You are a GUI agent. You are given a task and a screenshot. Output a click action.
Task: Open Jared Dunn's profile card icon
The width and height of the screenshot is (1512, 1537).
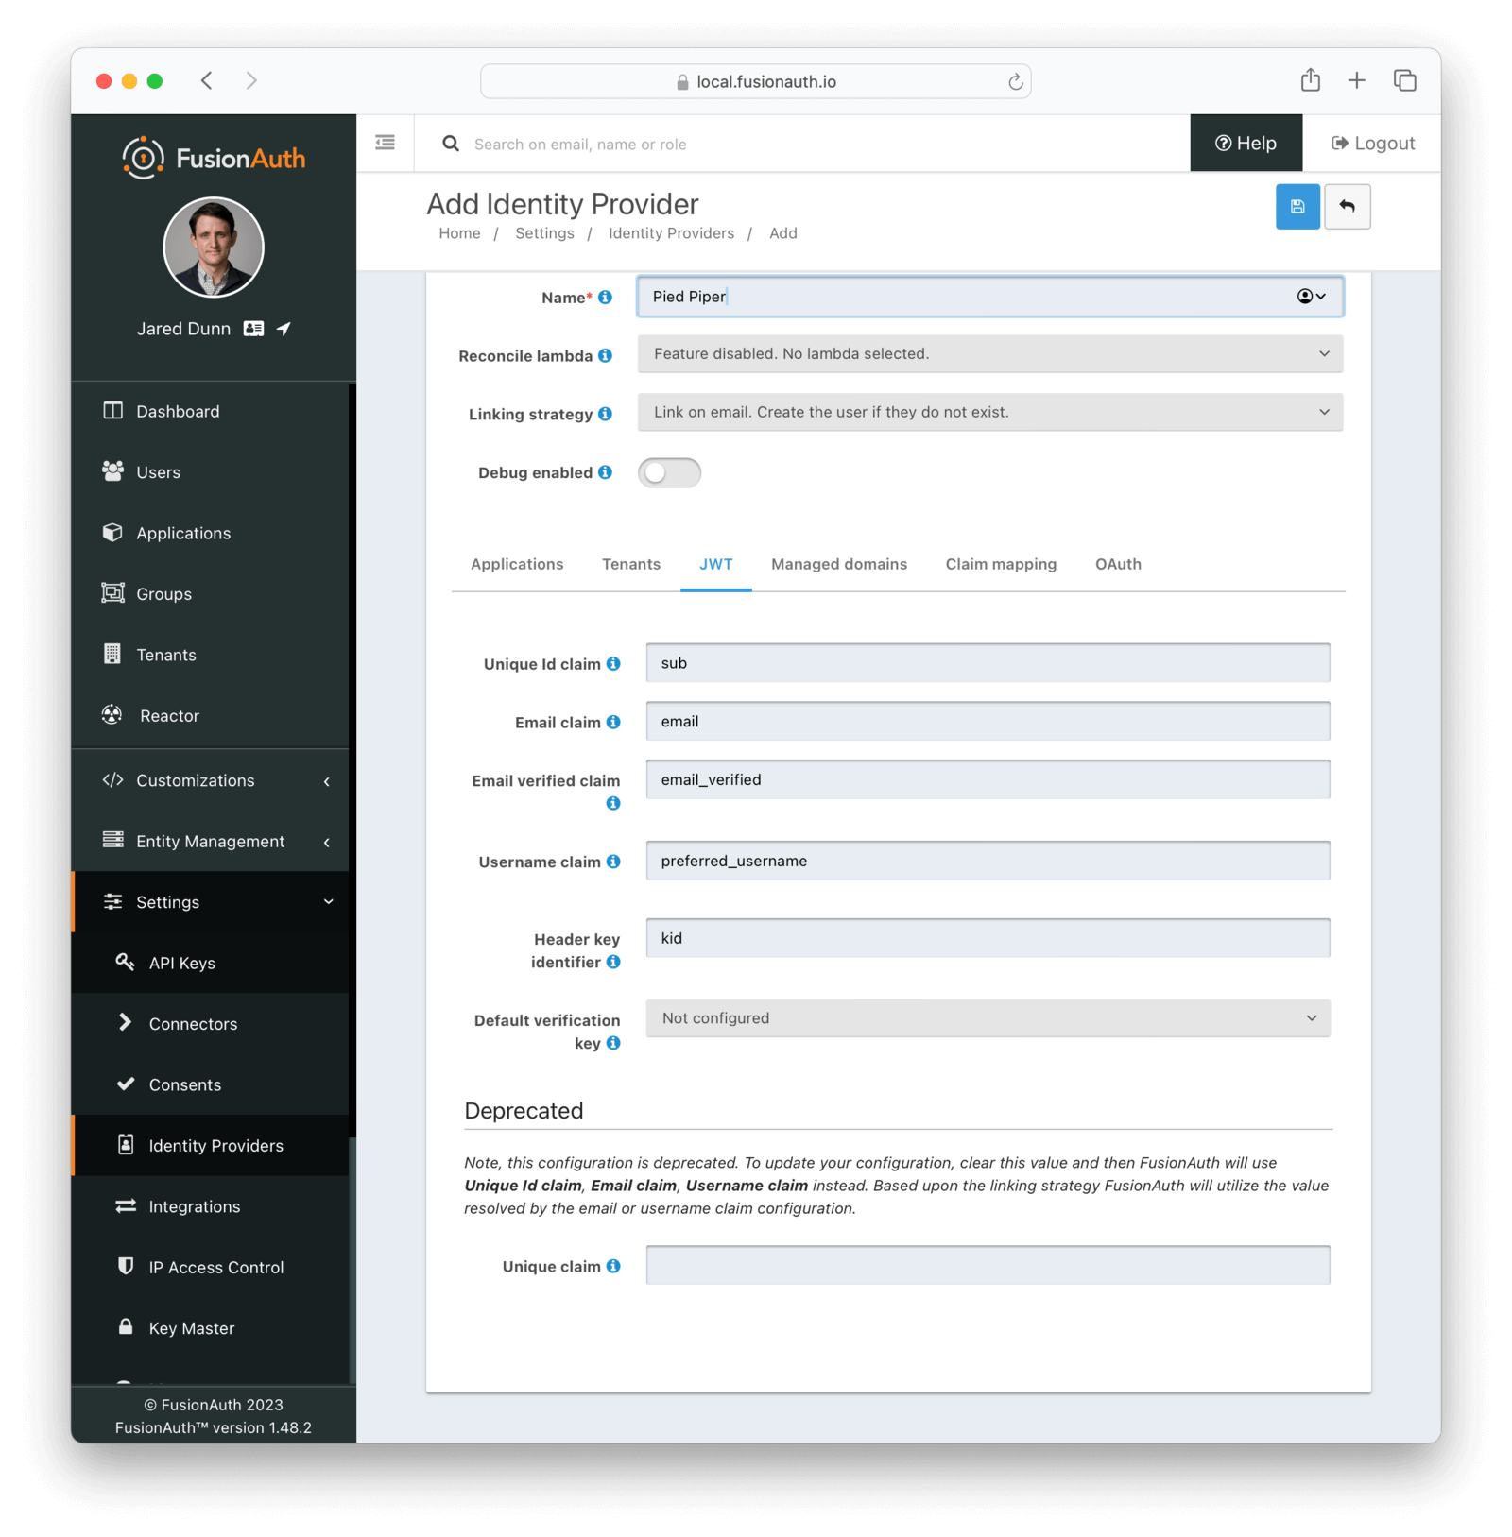click(253, 329)
